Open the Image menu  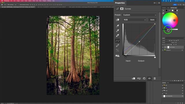[x=18, y=1]
